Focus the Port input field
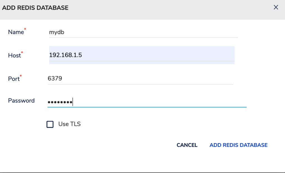285x173 pixels. [x=141, y=79]
